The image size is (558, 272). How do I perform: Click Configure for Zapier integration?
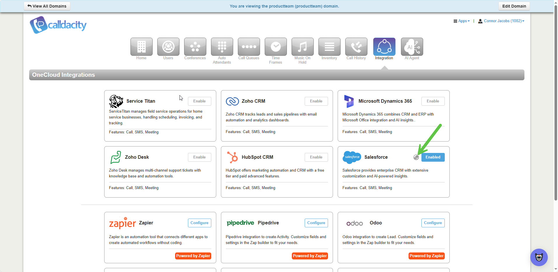[x=199, y=223]
